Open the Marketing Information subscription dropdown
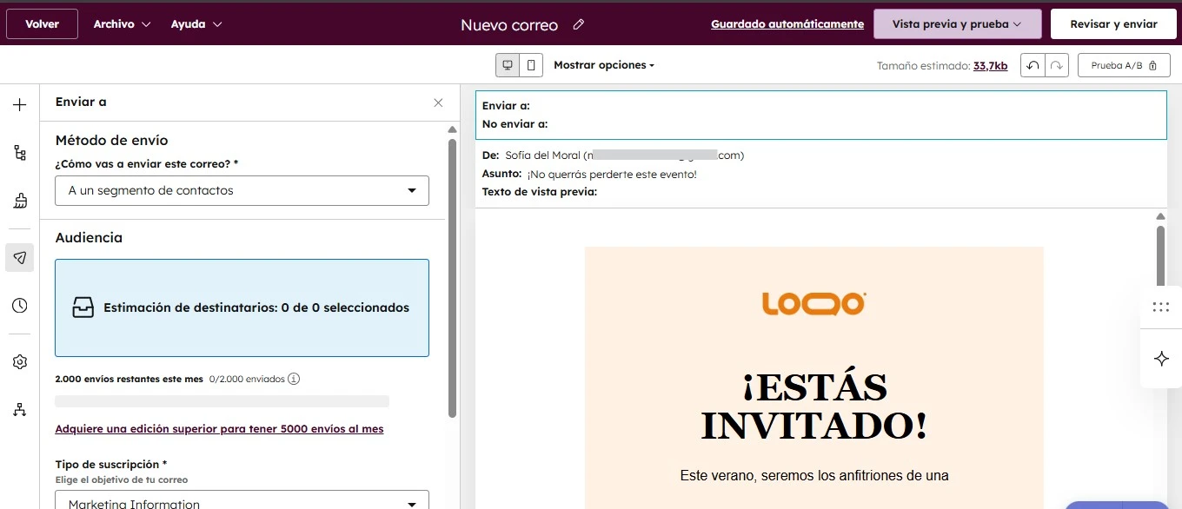 (x=242, y=502)
